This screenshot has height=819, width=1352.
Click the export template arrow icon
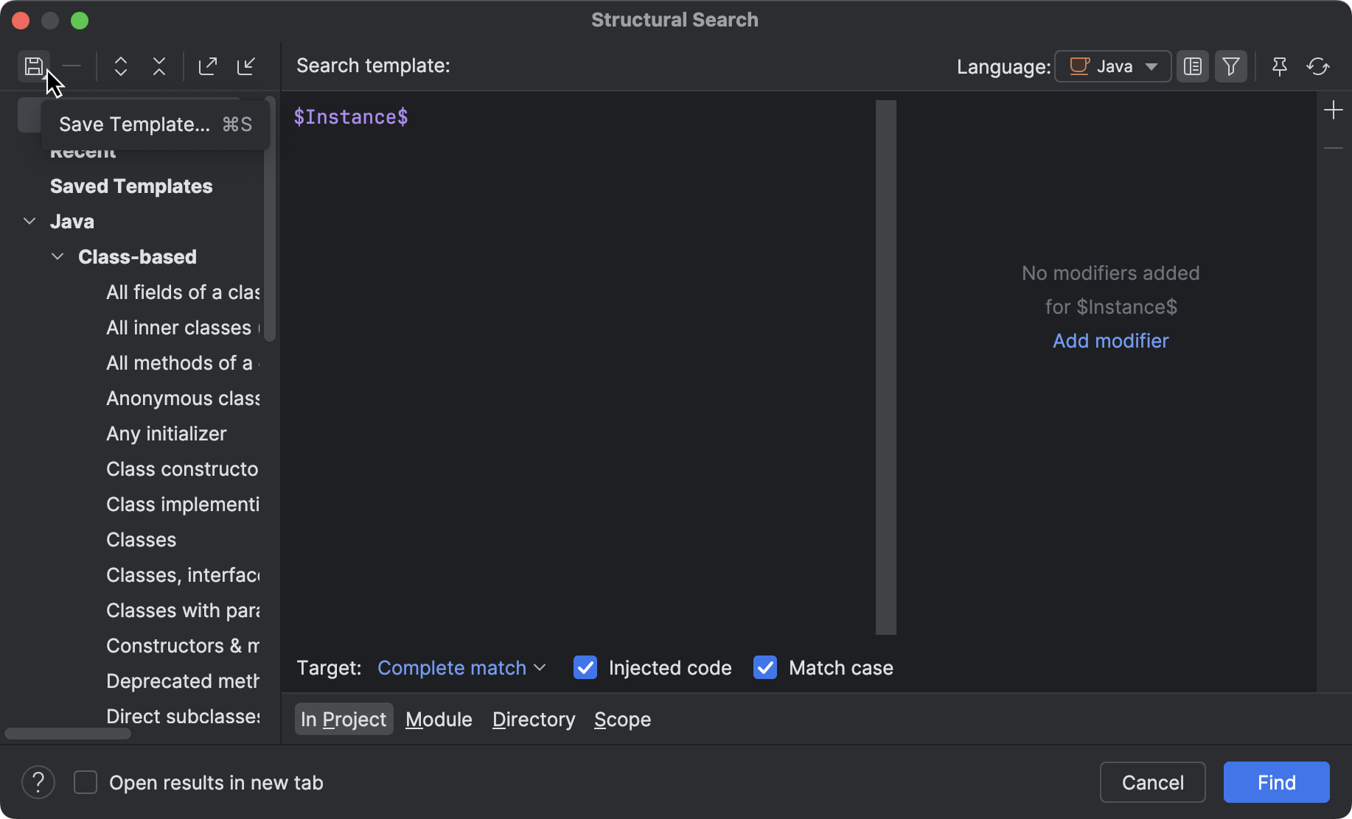tap(208, 66)
